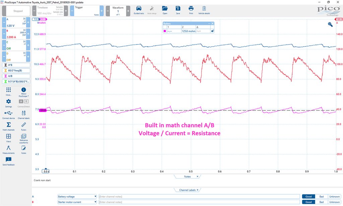Mark channel A as Good
Viewport: 343px width, 206px height.
(x=308, y=196)
